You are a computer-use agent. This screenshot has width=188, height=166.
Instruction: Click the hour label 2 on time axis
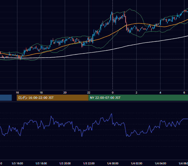[x=137, y=93]
